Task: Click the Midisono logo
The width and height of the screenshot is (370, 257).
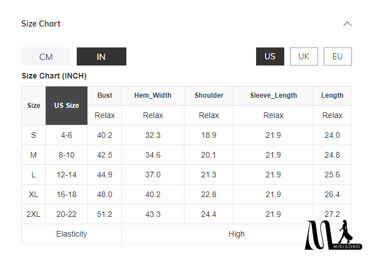Action: [x=333, y=236]
